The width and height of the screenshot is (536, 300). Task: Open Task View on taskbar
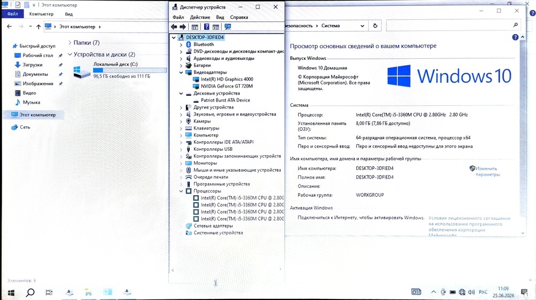(49, 293)
